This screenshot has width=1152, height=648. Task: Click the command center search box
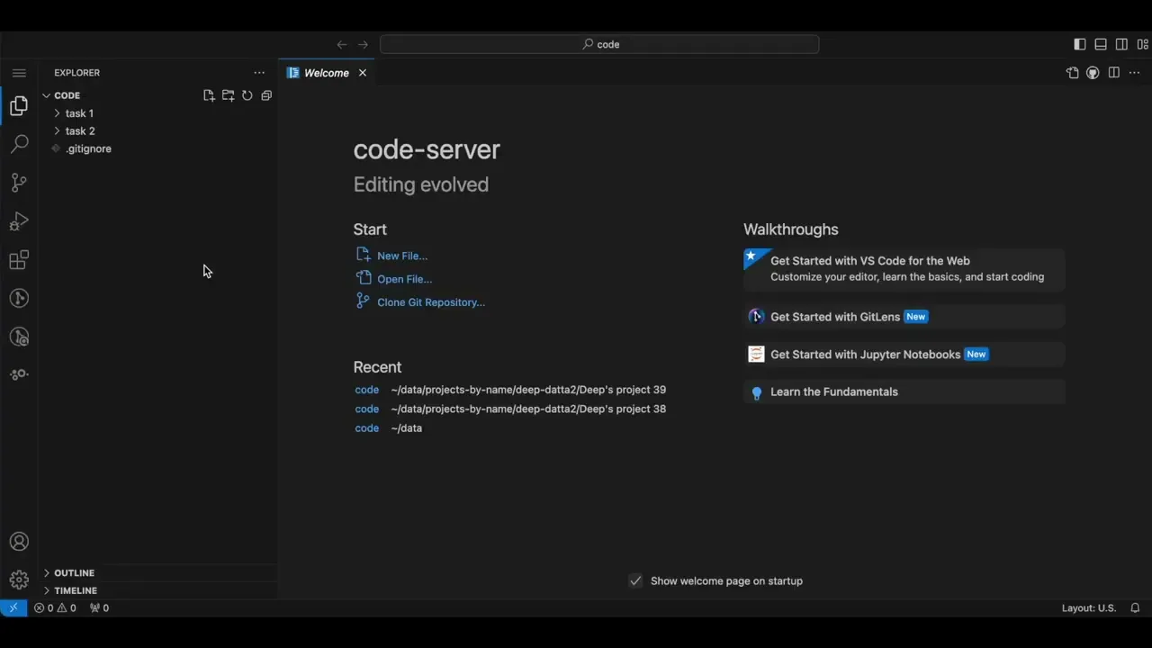599,44
